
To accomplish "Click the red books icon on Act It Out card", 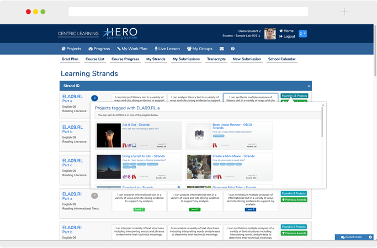I will tap(124, 145).
